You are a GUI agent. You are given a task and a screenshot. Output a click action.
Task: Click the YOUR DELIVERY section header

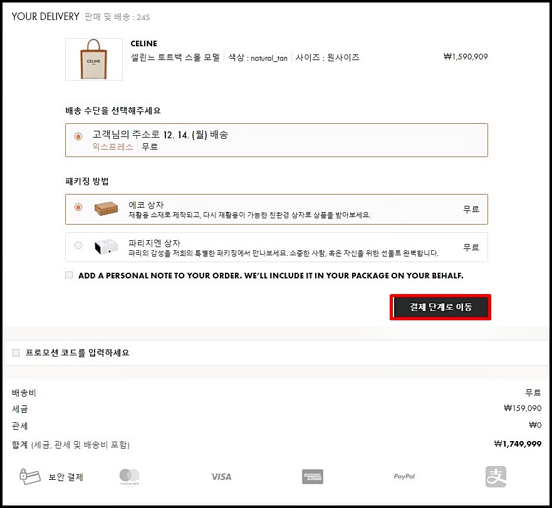[47, 16]
